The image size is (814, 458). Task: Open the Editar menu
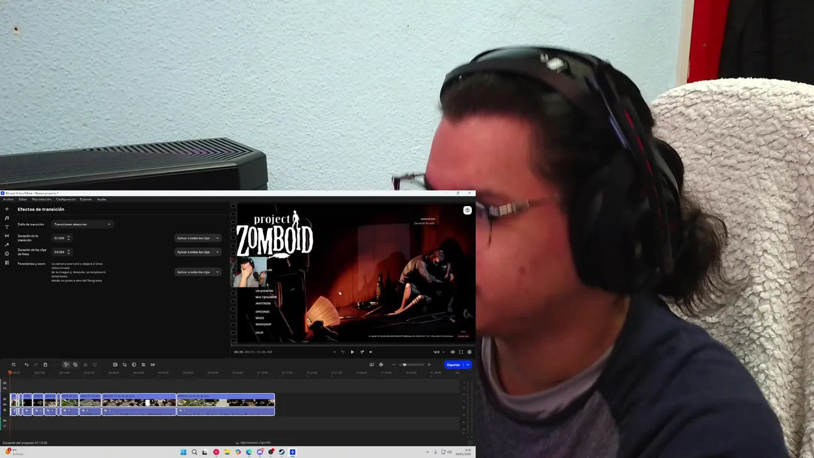23,199
